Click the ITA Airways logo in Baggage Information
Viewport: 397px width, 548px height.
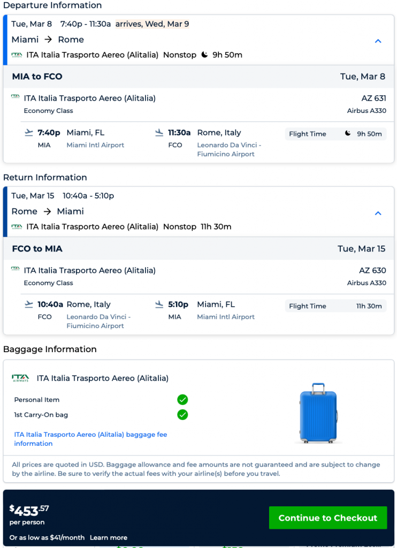tap(20, 378)
